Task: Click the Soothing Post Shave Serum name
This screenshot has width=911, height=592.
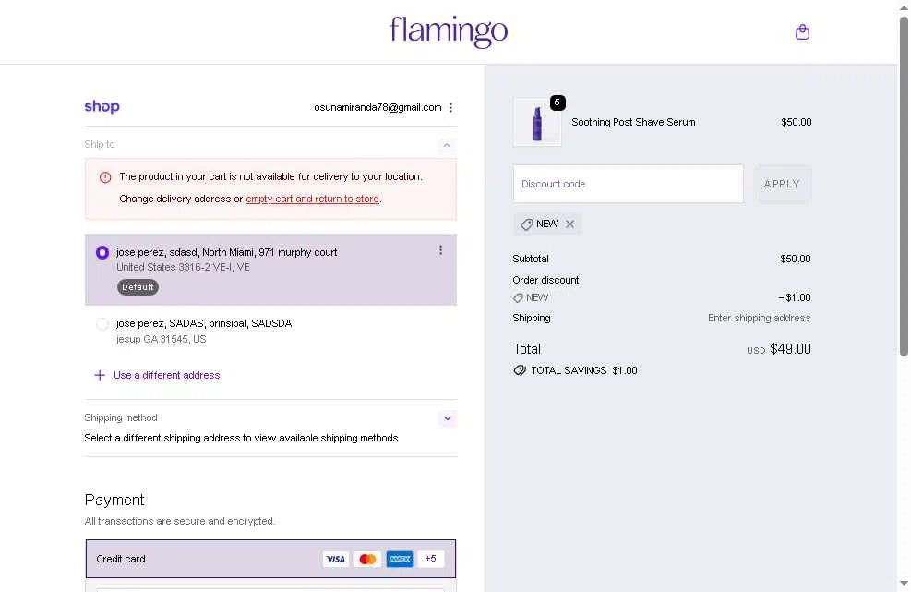Action: [633, 122]
